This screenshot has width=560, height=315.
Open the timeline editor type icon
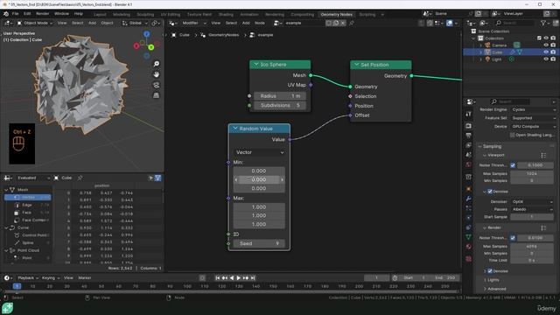(x=8, y=278)
